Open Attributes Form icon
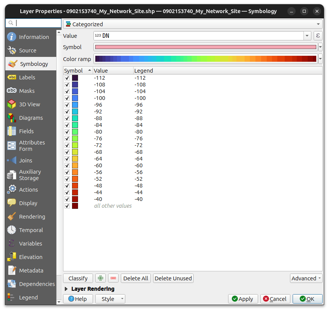This screenshot has width=329, height=311. [12, 146]
